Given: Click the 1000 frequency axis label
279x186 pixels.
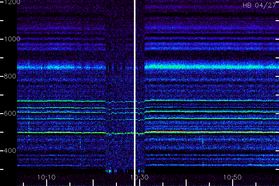Looking at the screenshot, I should point(12,39).
